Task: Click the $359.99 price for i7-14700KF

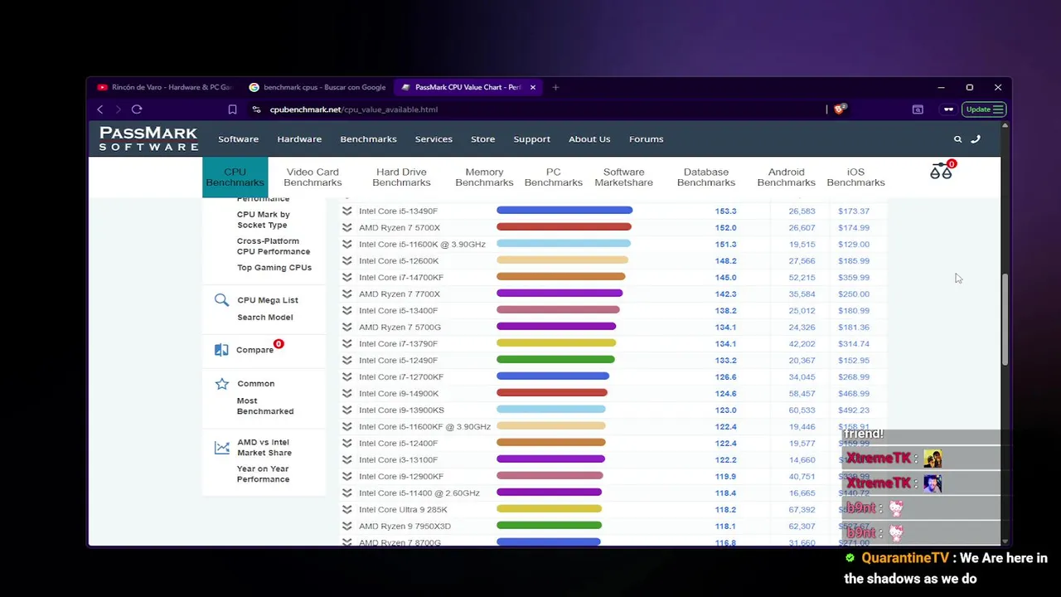Action: [x=854, y=278]
